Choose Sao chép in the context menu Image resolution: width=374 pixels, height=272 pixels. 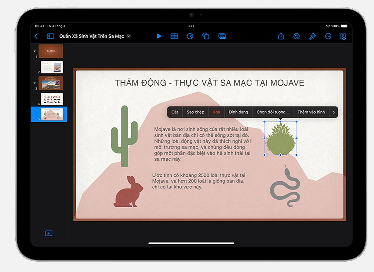[195, 112]
